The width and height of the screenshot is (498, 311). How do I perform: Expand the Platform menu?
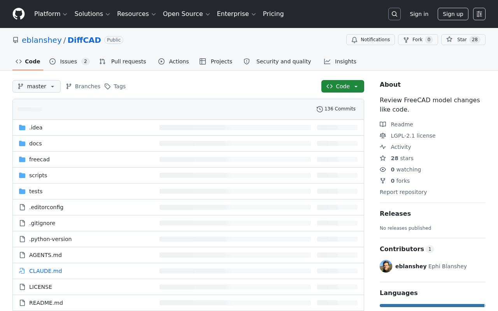51,14
